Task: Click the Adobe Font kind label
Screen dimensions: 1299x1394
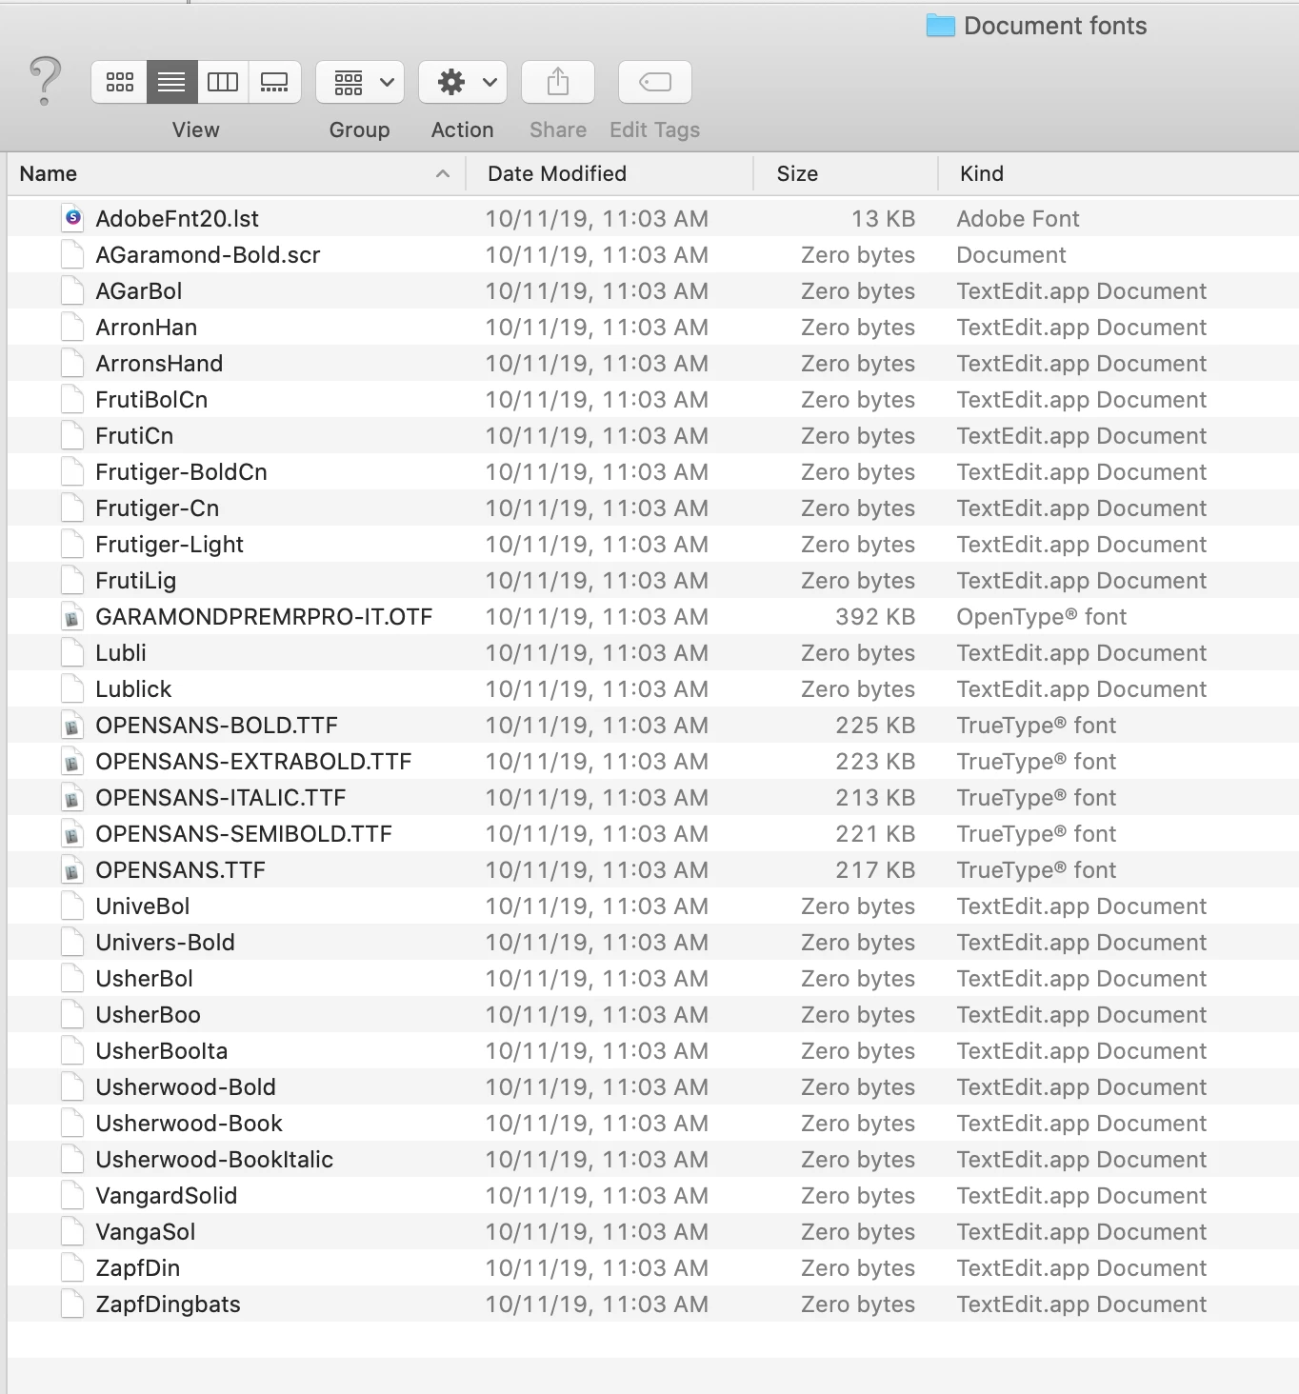Action: pyautogui.click(x=1018, y=218)
